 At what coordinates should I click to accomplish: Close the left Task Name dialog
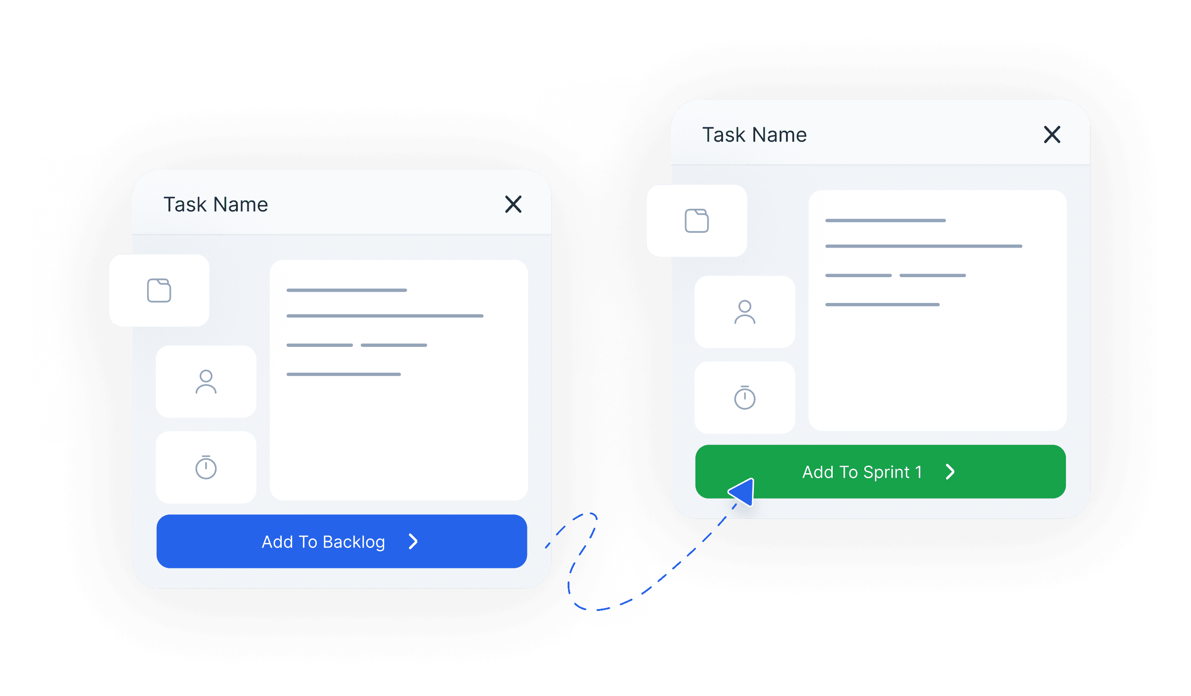pyautogui.click(x=513, y=204)
